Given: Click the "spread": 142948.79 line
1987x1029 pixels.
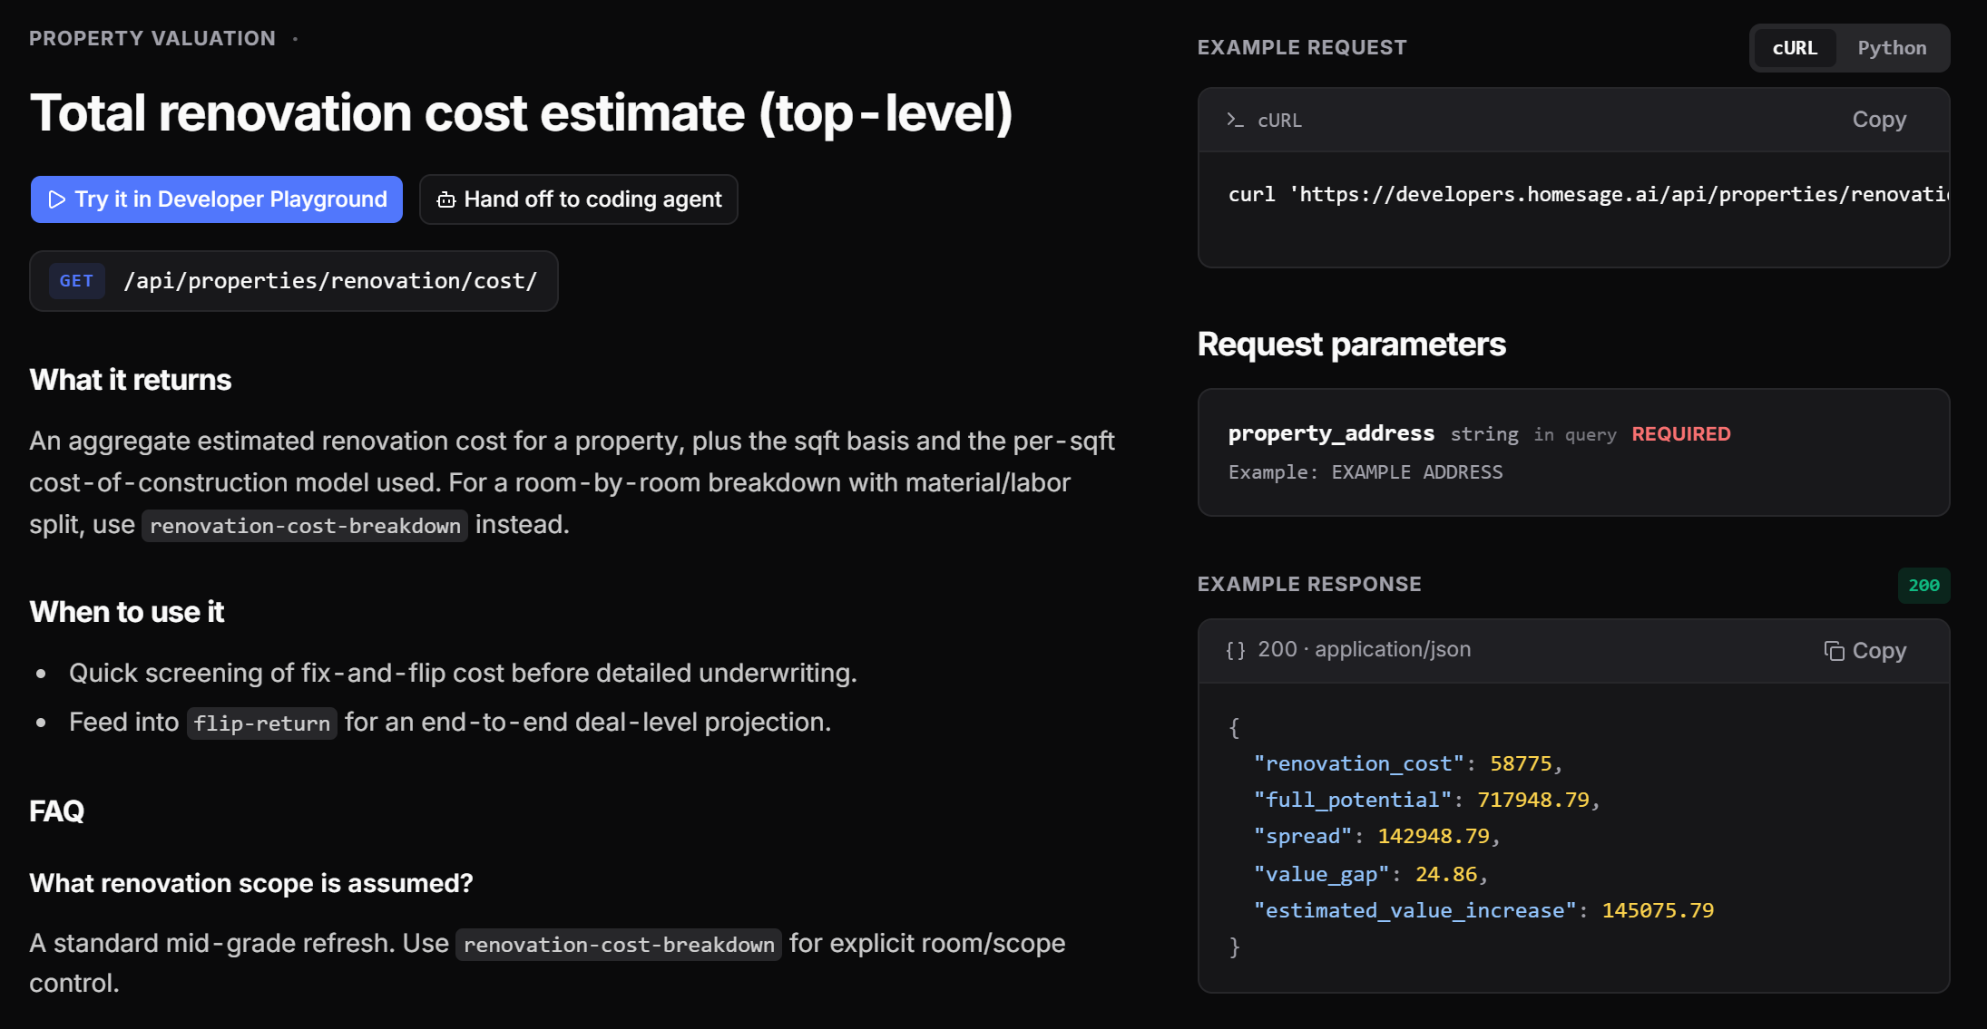Looking at the screenshot, I should 1376,837.
